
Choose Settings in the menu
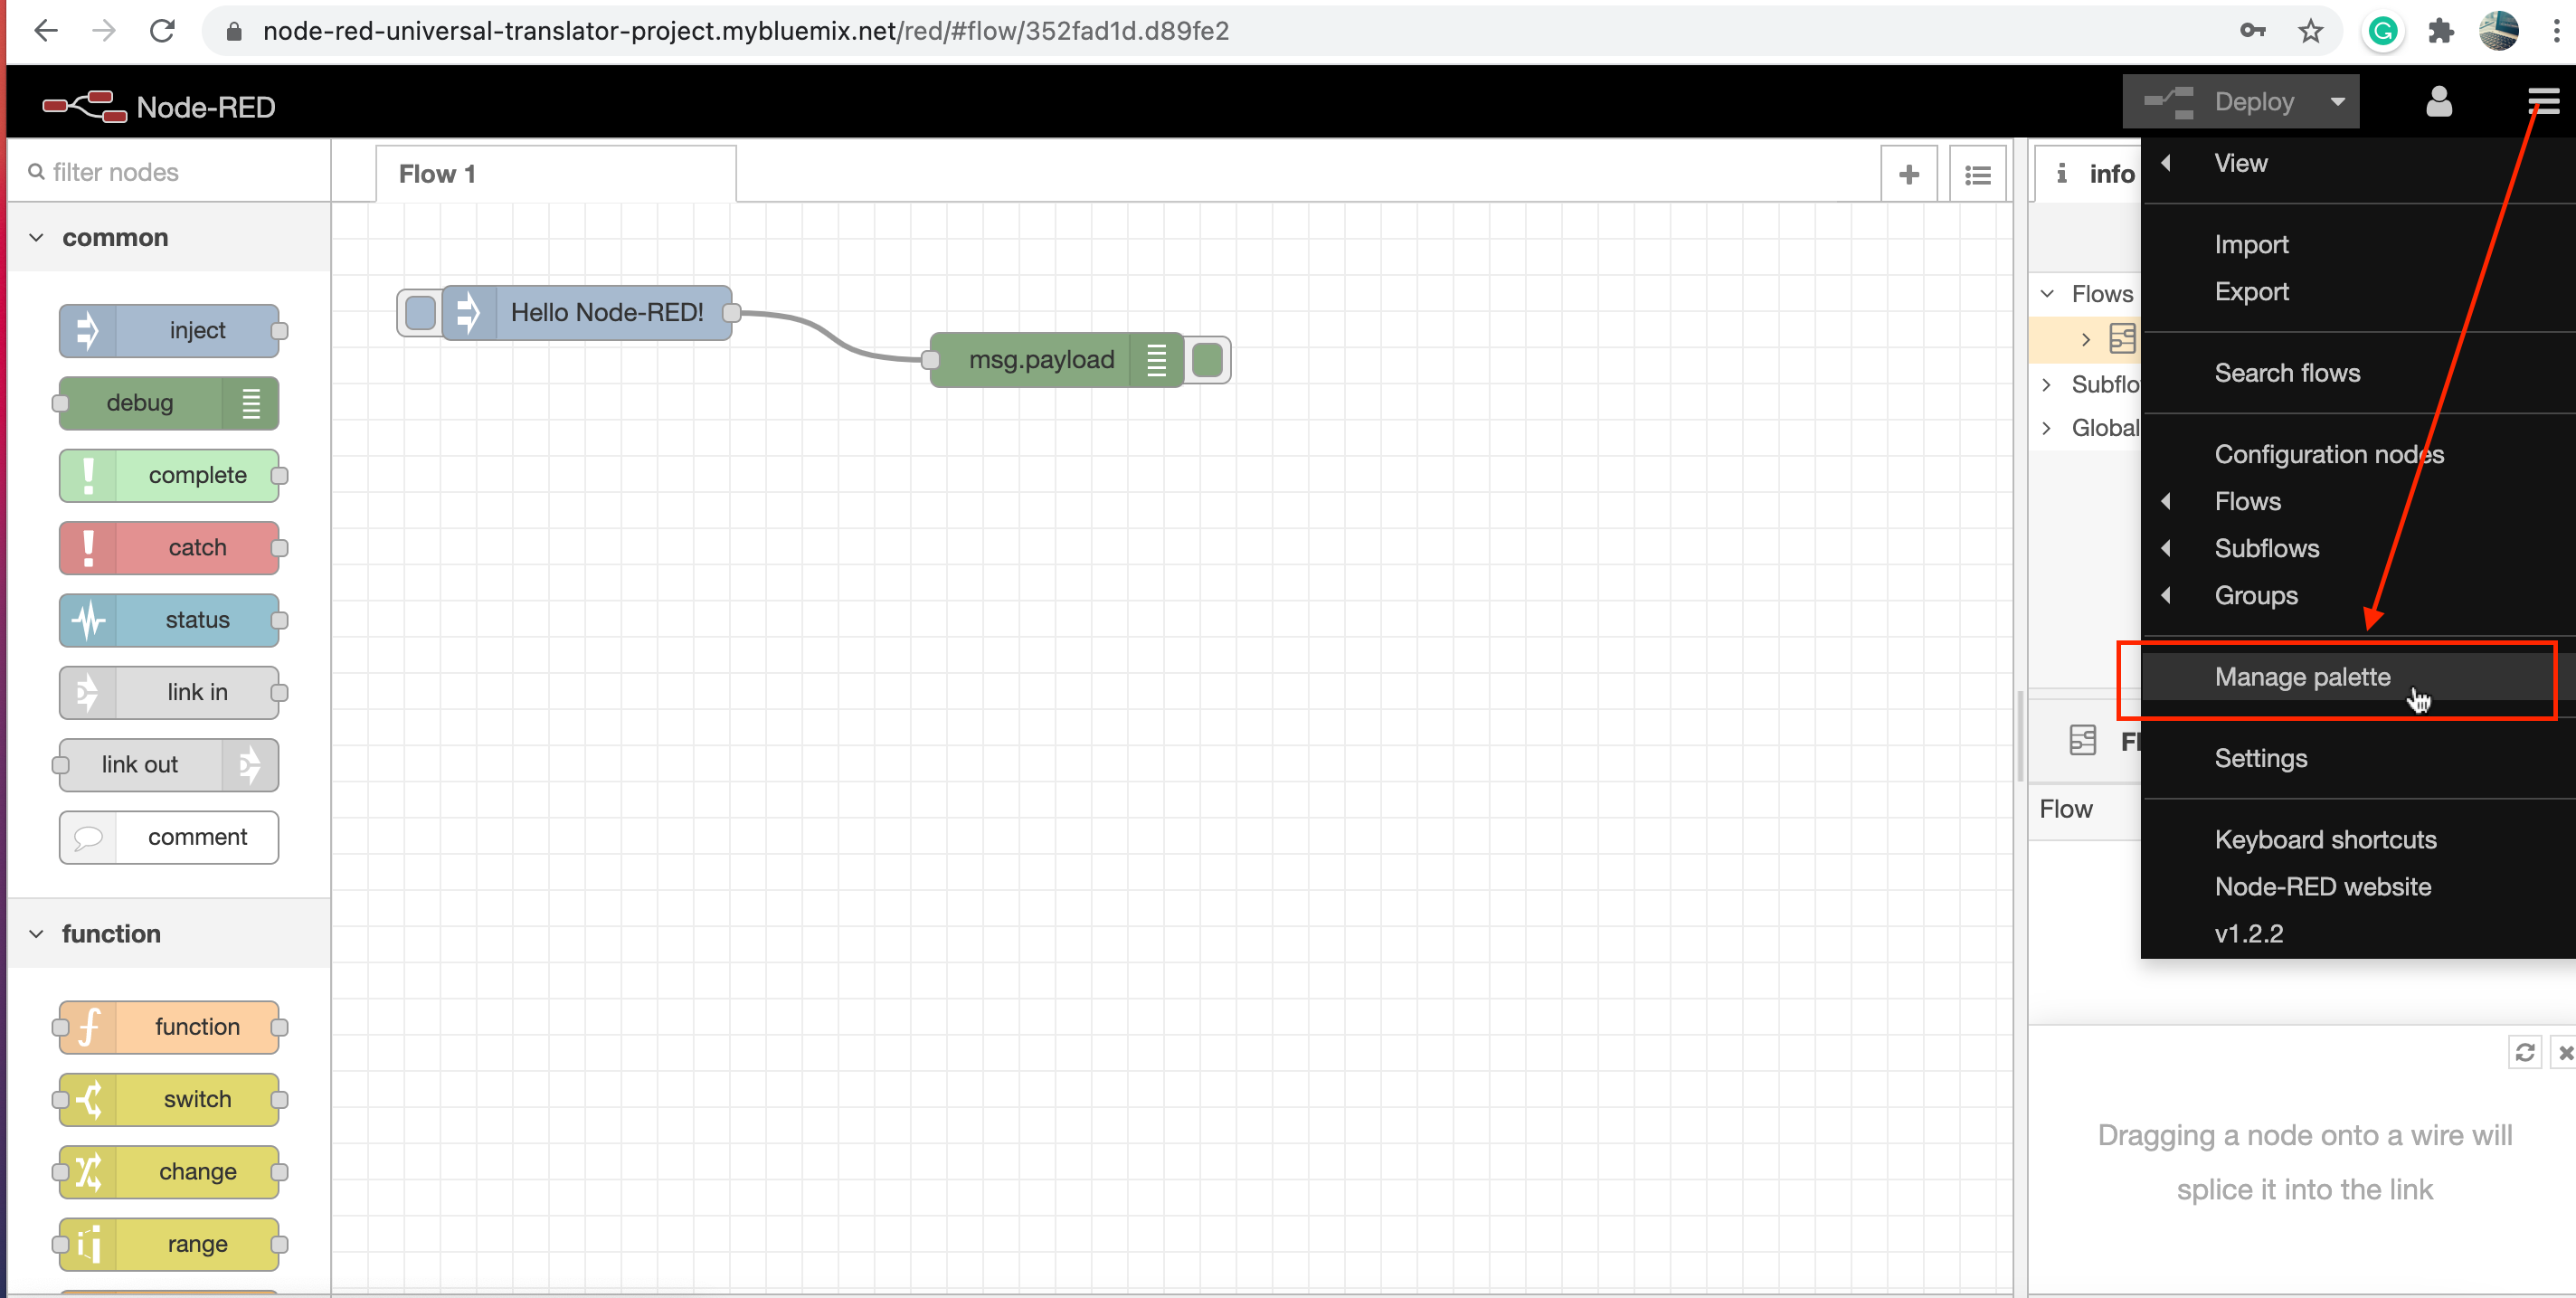(2260, 758)
